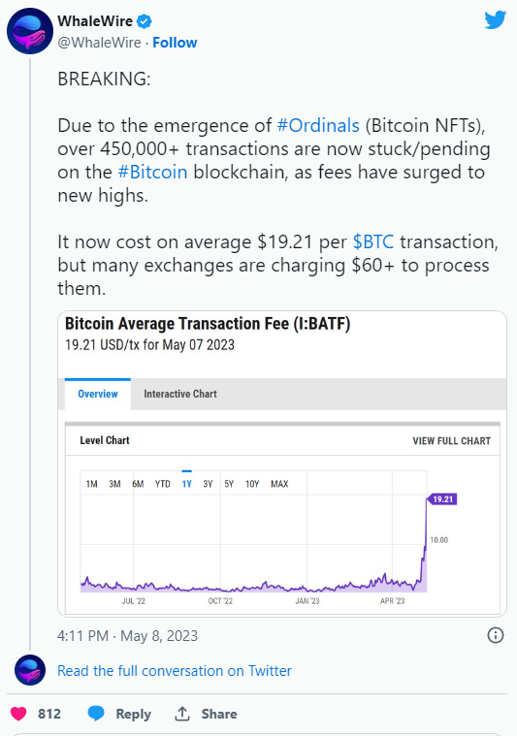The height and width of the screenshot is (736, 517).
Task: Click the Twitter bird logo
Action: (x=495, y=20)
